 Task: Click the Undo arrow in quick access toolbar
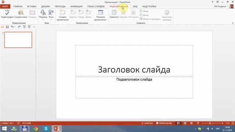[x=12, y=27]
